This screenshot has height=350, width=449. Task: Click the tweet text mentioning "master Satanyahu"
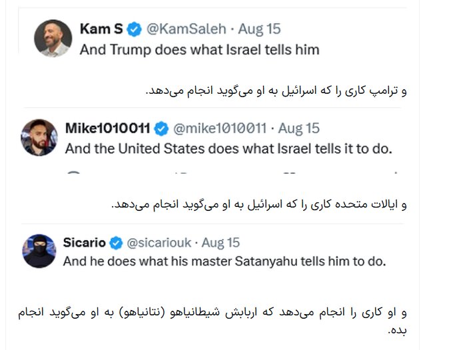click(224, 262)
